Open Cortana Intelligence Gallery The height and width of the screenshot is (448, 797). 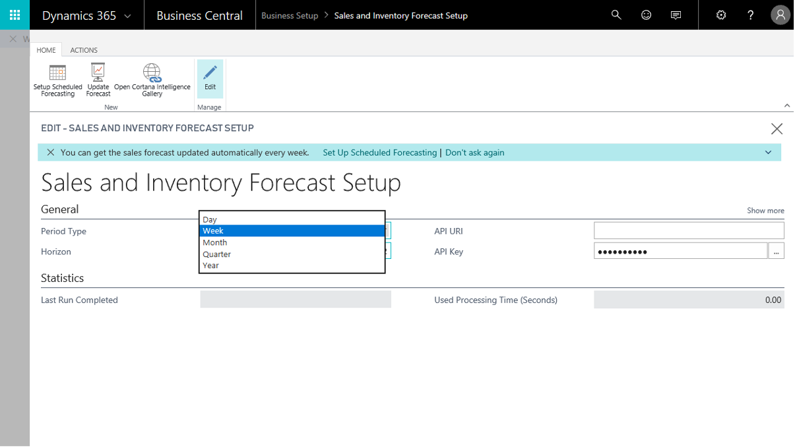pos(152,79)
